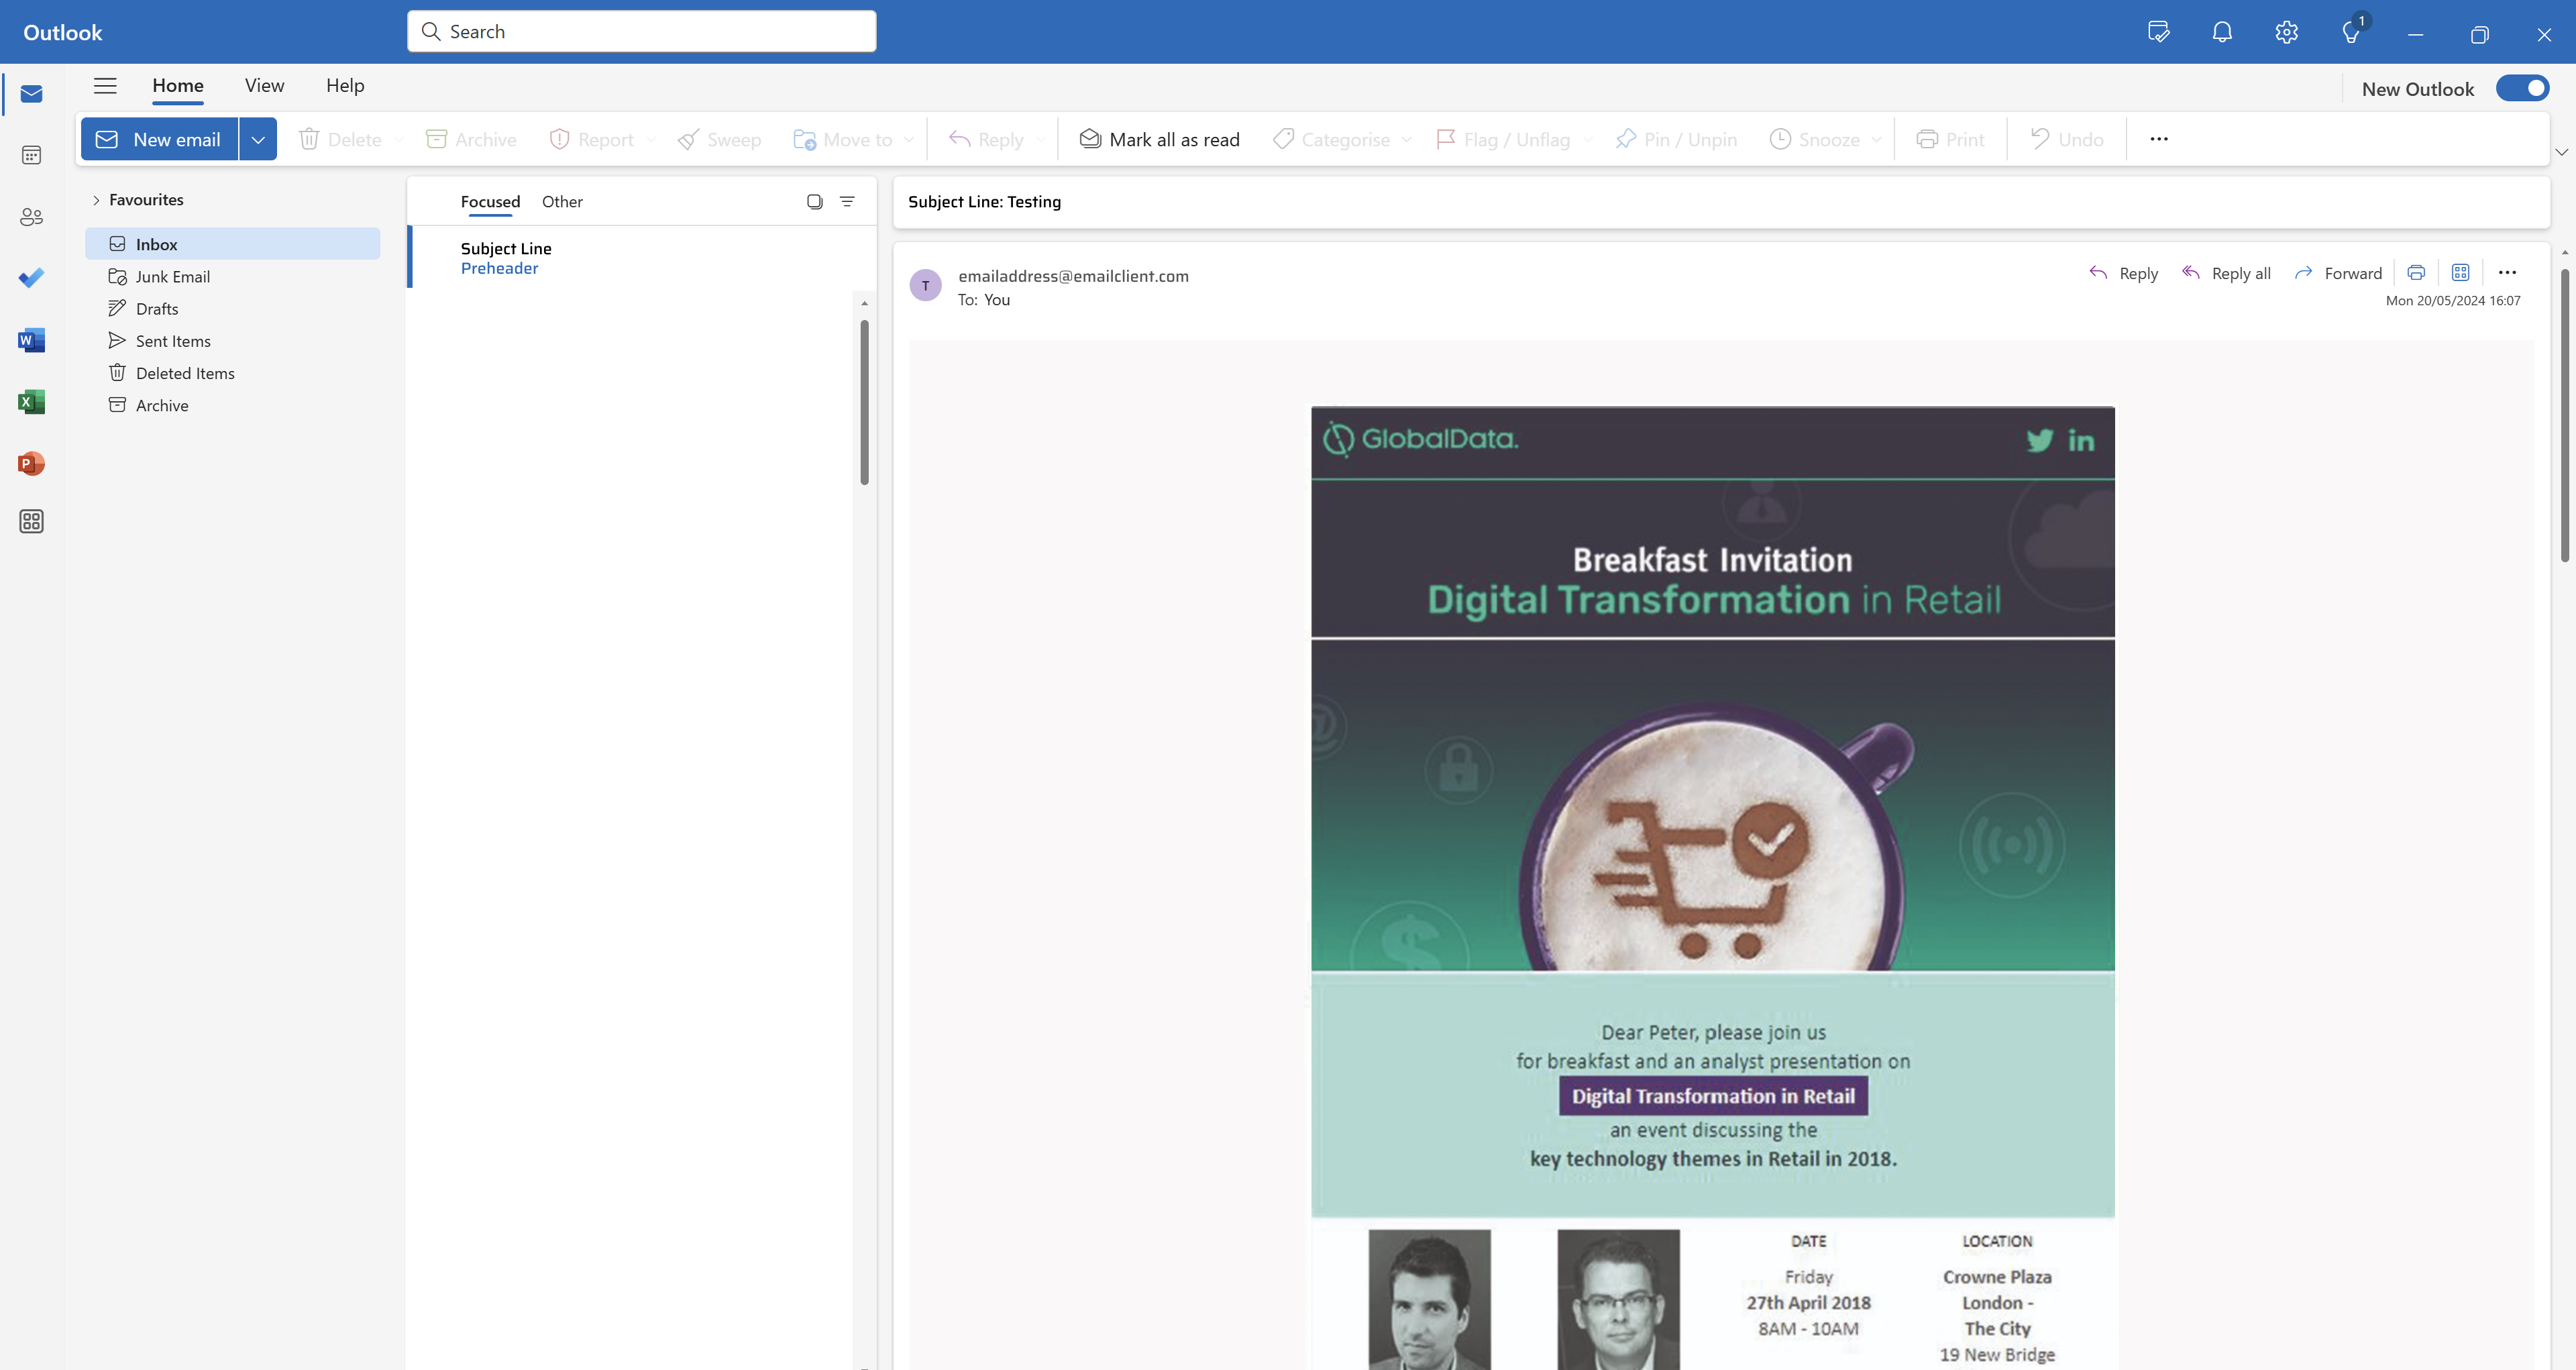Toggle select-all messages checkbox icon
Image resolution: width=2576 pixels, height=1370 pixels.
[814, 202]
